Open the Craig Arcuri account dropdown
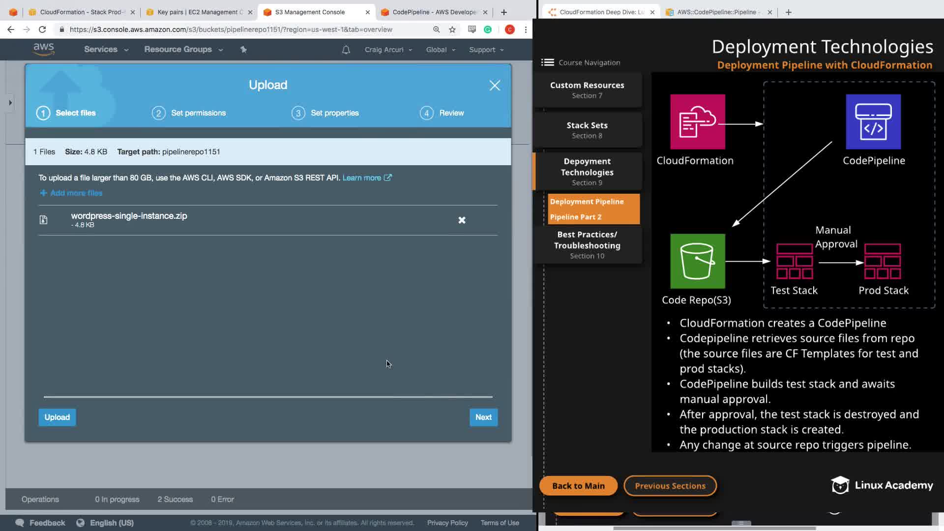Image resolution: width=944 pixels, height=531 pixels. click(388, 50)
